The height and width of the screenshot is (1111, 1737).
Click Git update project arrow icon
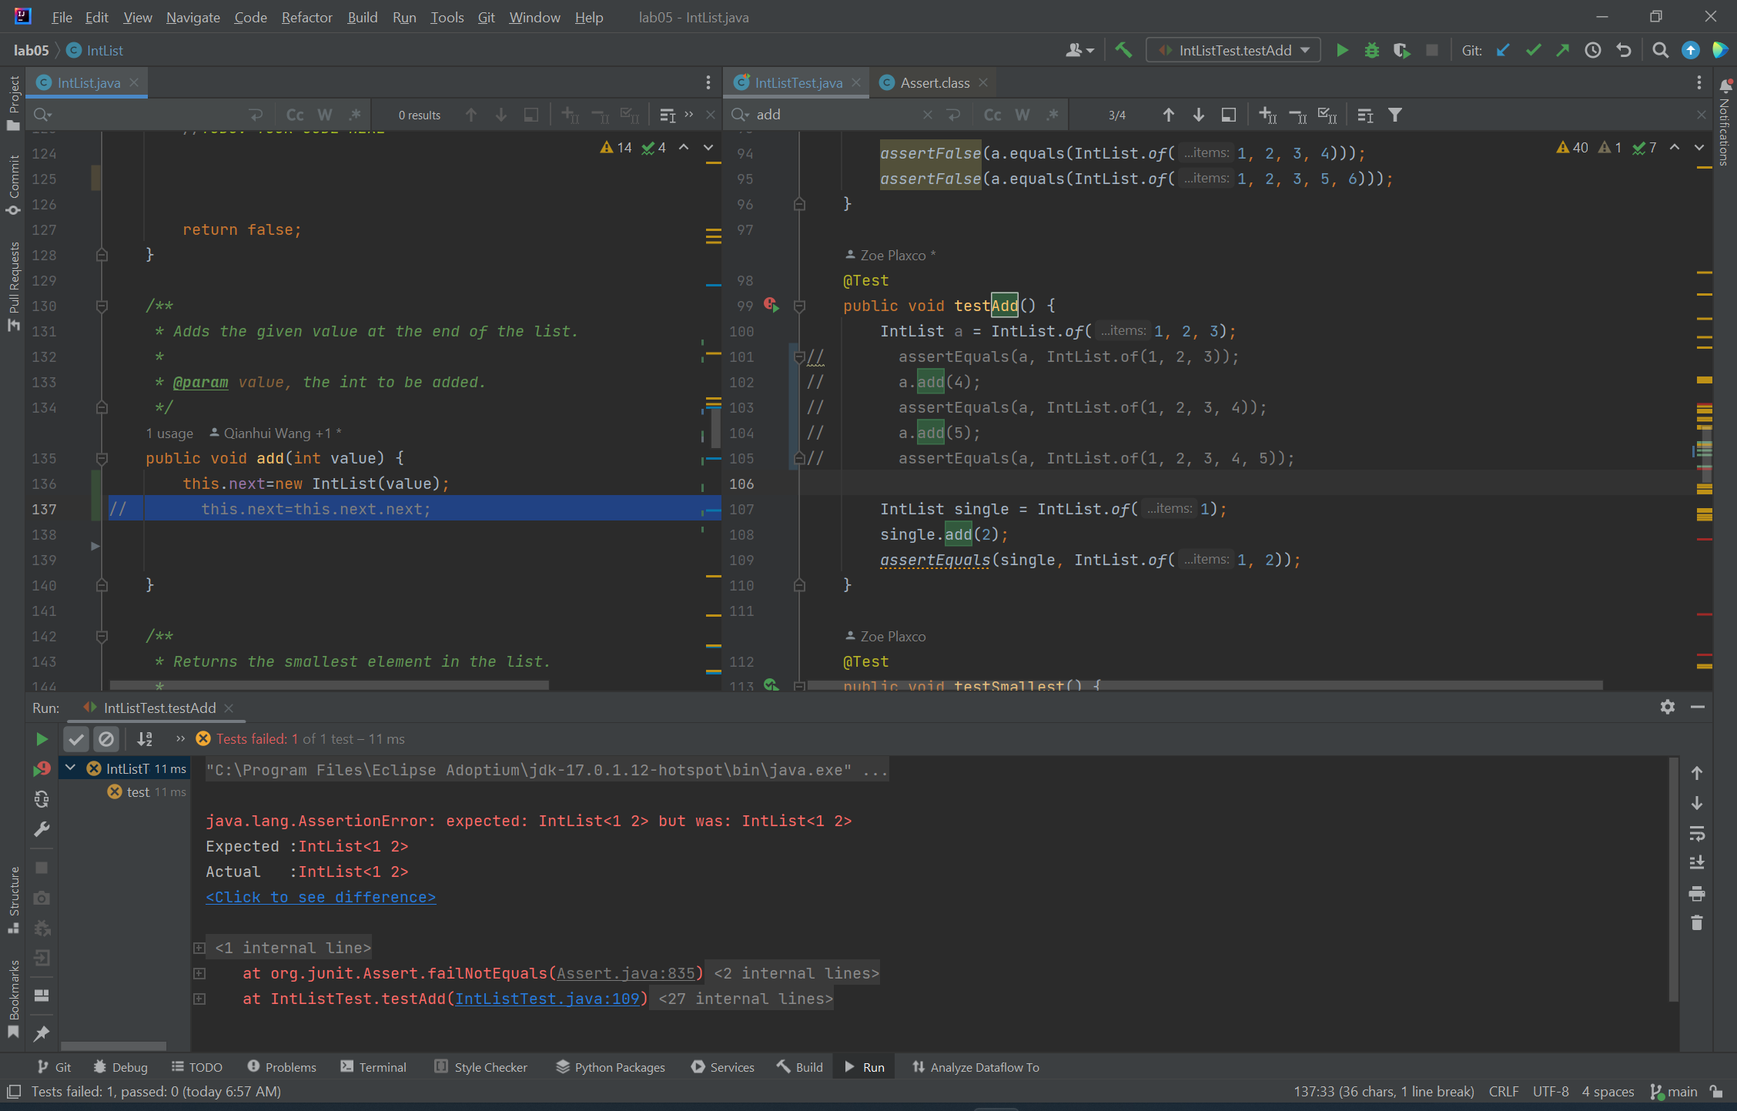1503,51
